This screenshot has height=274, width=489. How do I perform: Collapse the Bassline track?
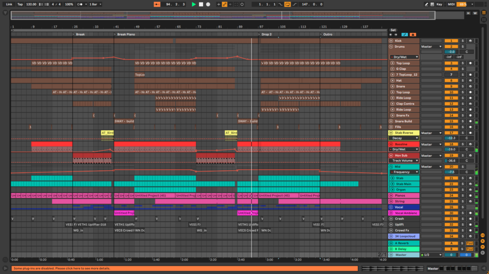tap(392, 144)
